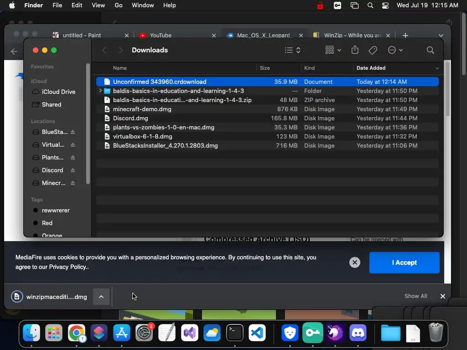Open the Finder File menu
467x350 pixels.
click(57, 5)
